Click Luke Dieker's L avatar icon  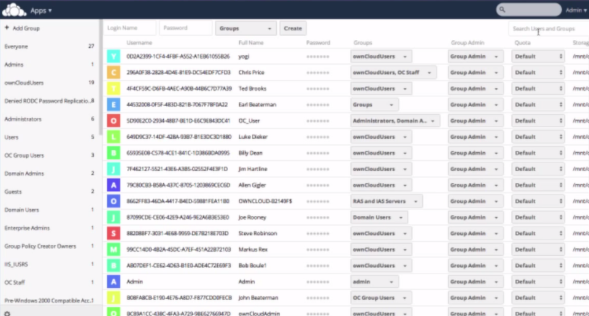click(x=114, y=137)
